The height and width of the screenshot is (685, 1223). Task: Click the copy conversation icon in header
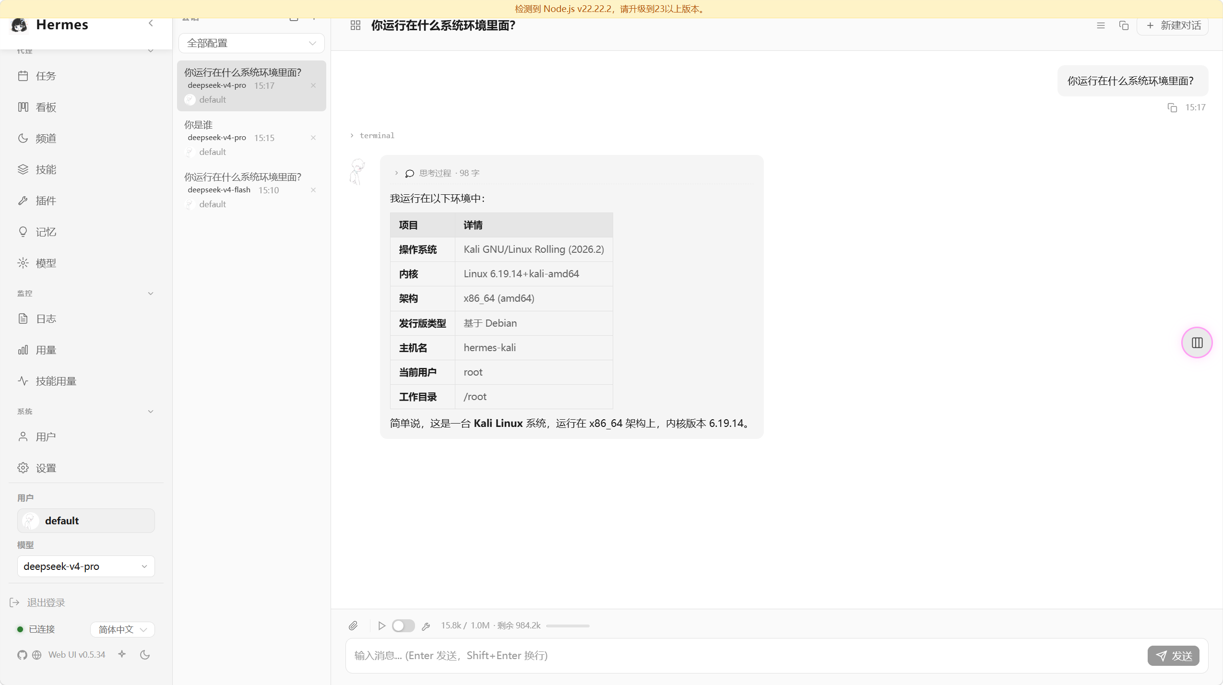pos(1124,25)
